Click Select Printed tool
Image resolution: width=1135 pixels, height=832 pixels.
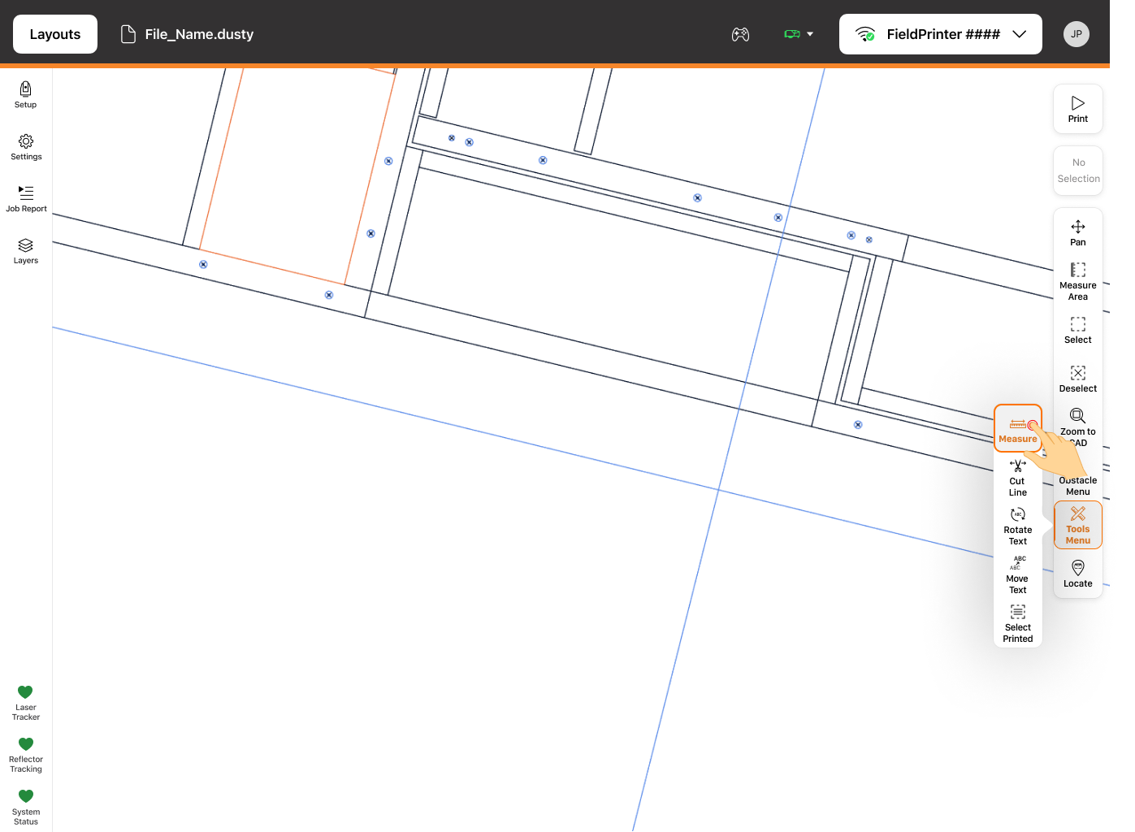(x=1018, y=624)
